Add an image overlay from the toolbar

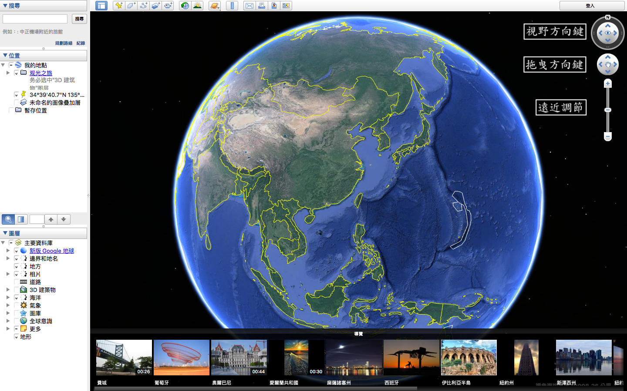point(155,6)
